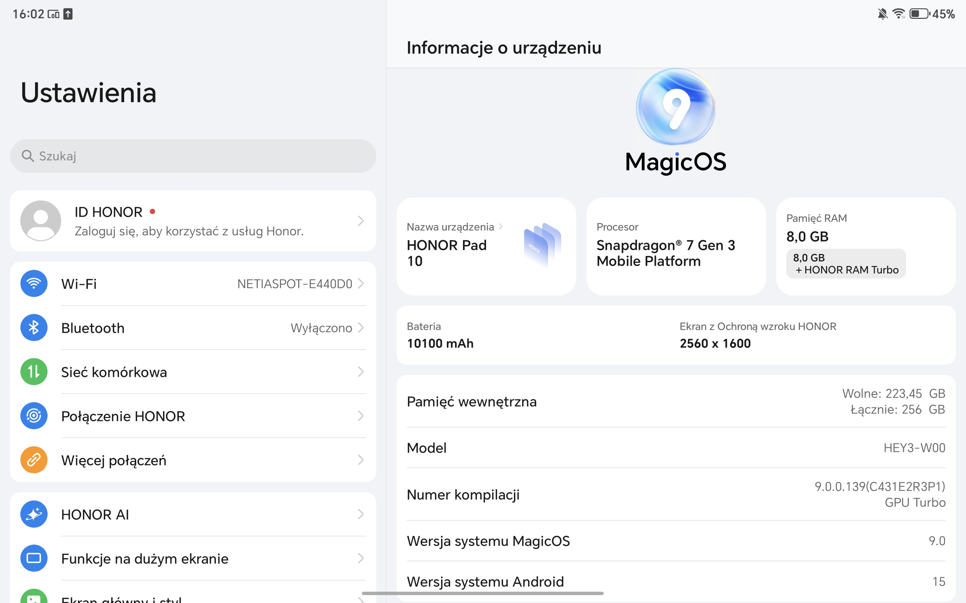Expand Nazwa urządzenia via its chevron
966x603 pixels.
501,227
